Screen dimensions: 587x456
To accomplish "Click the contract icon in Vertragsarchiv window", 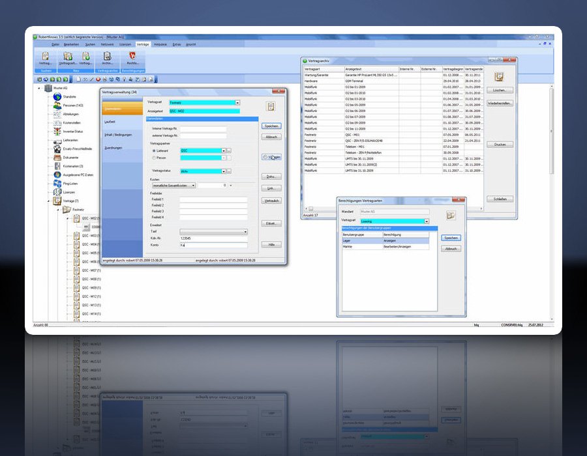I will tap(499, 77).
